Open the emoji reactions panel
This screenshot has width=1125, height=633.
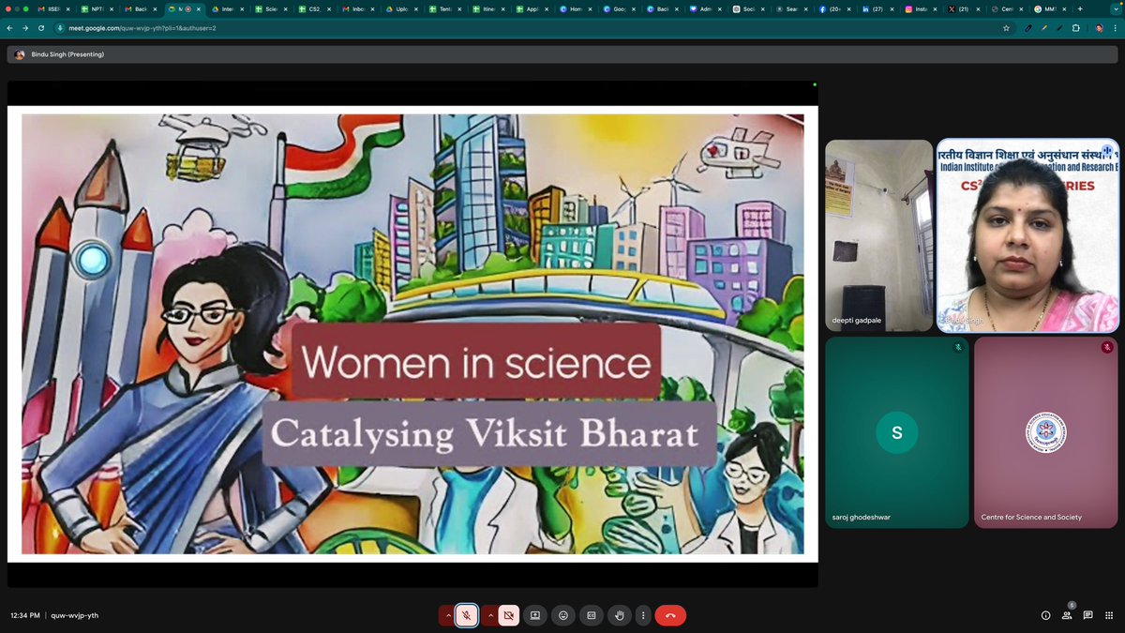563,615
